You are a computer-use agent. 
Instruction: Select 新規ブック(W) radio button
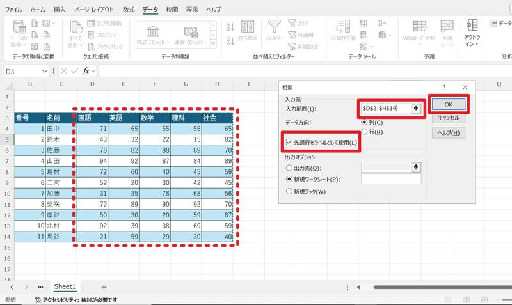pyautogui.click(x=289, y=191)
